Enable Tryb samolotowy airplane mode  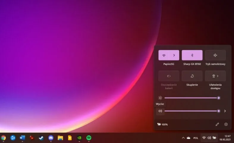[215, 55]
